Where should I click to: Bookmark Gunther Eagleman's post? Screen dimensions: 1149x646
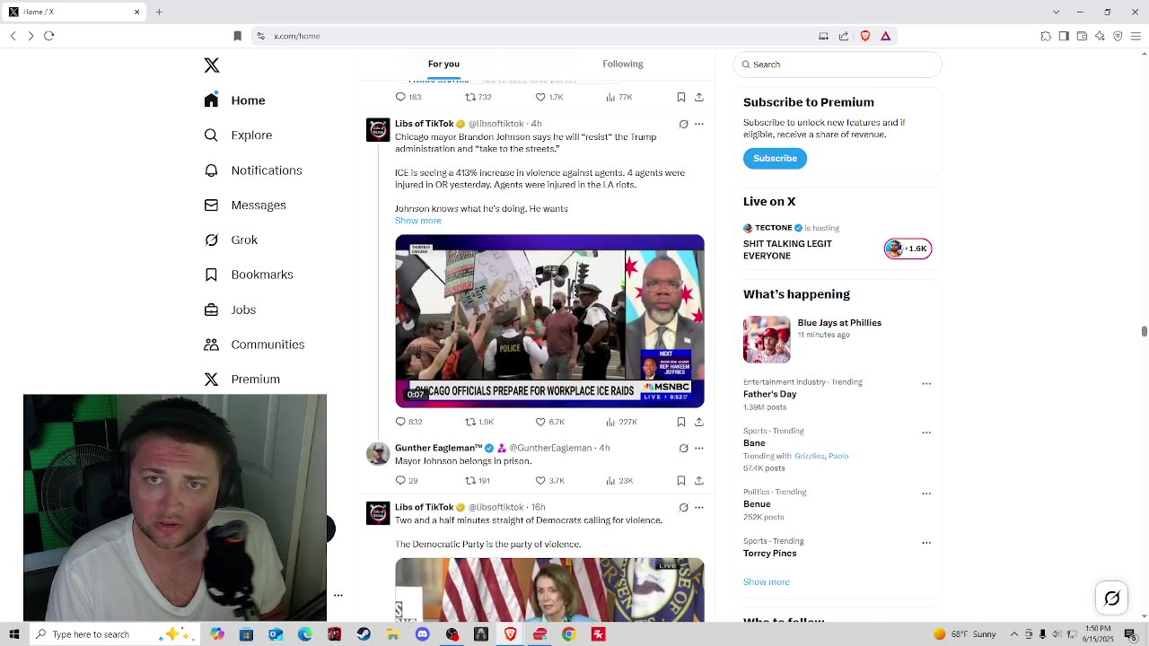[x=681, y=481]
